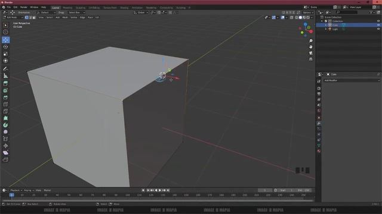Activate the Move tool
The image size is (382, 214).
(x=5, y=40)
